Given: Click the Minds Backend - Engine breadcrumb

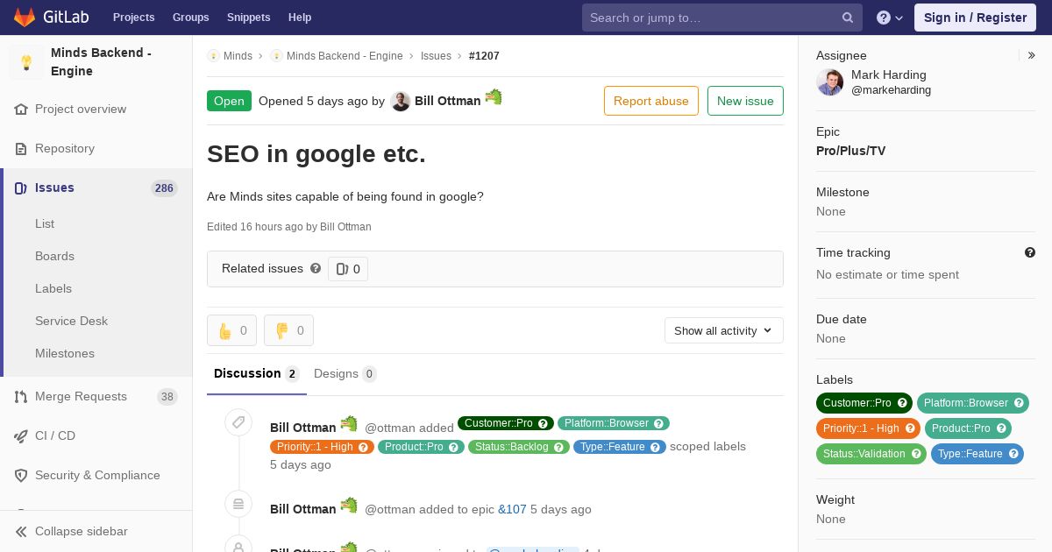Looking at the screenshot, I should 345,56.
